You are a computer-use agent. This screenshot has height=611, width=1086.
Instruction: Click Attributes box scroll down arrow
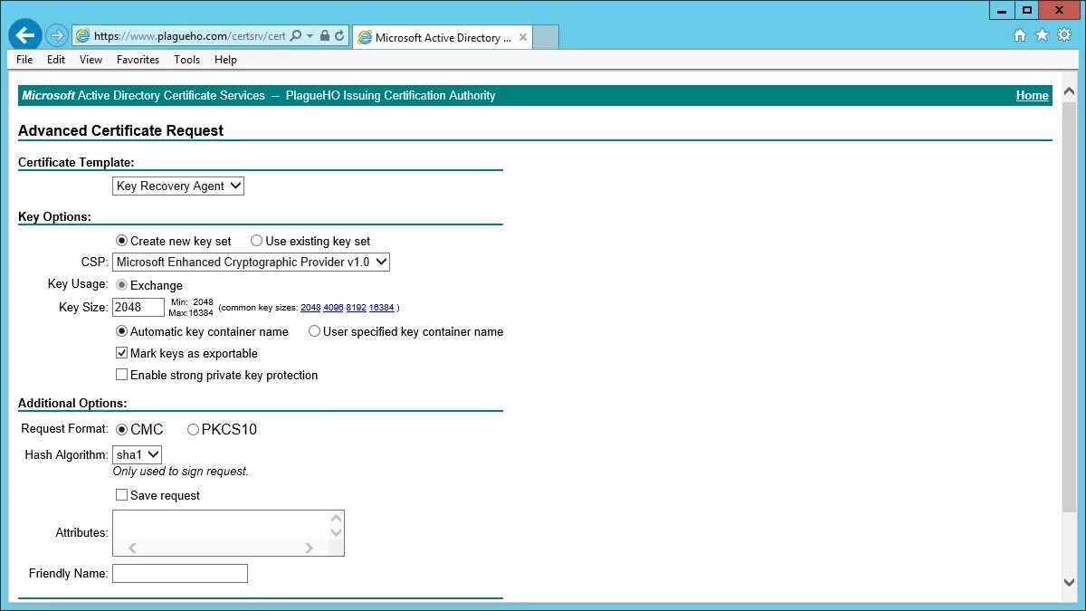pyautogui.click(x=337, y=532)
